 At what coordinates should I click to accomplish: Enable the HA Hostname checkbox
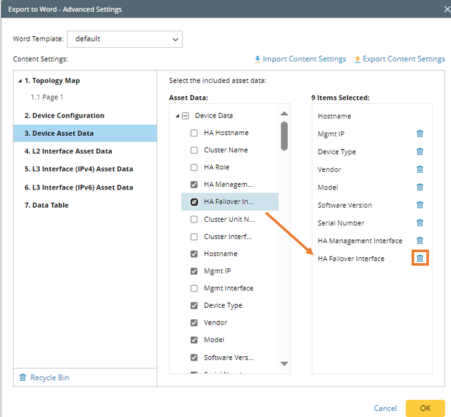click(194, 133)
